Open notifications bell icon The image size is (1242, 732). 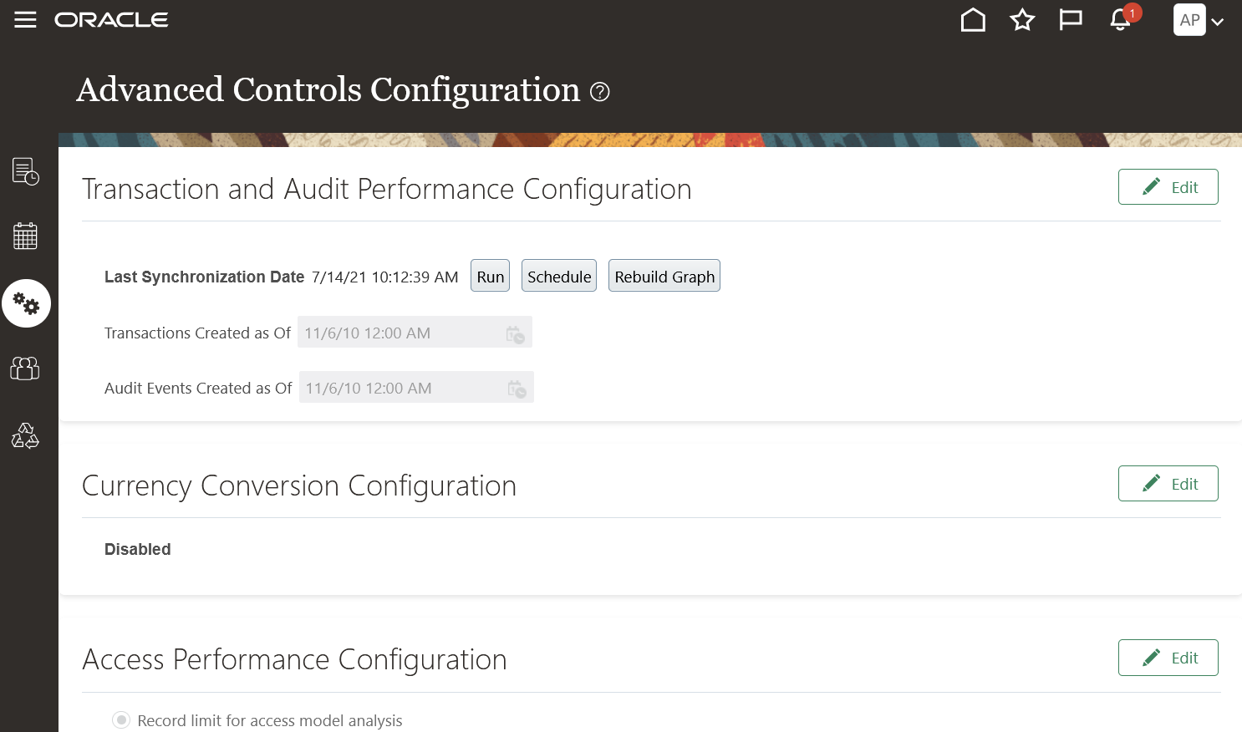click(x=1120, y=20)
